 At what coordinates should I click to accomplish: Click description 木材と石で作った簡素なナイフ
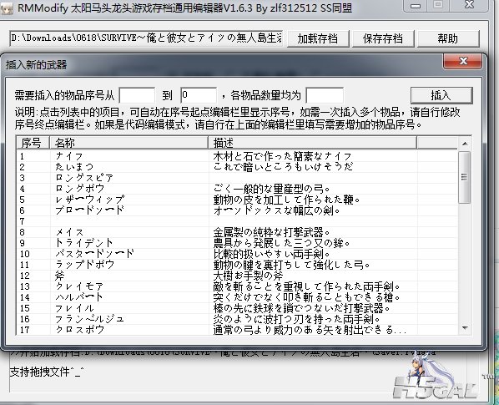click(x=282, y=156)
